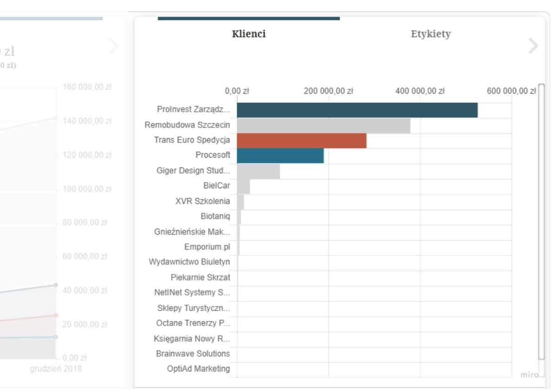This screenshot has height=390, width=551.
Task: Click the 'Wydawnictwo Biuletyn' label
Action: tap(189, 262)
